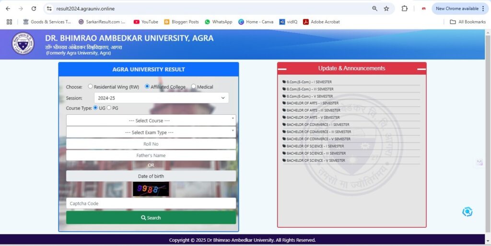Image resolution: width=491 pixels, height=246 pixels.
Task: Open the zoom magnifier in address bar
Action: click(374, 9)
